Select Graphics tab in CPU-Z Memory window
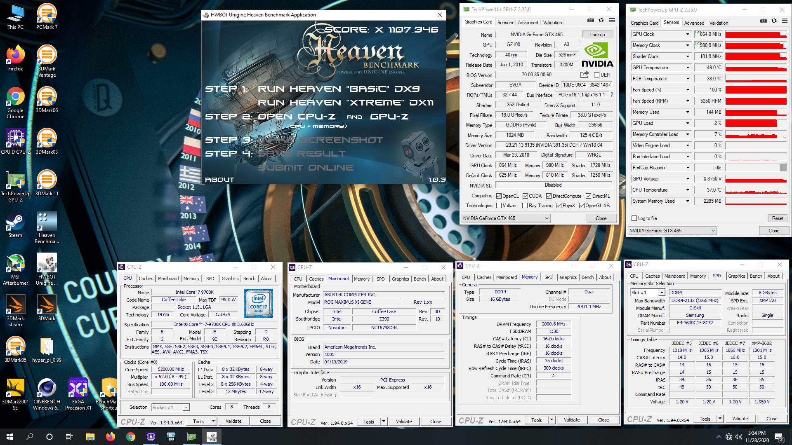 568,277
